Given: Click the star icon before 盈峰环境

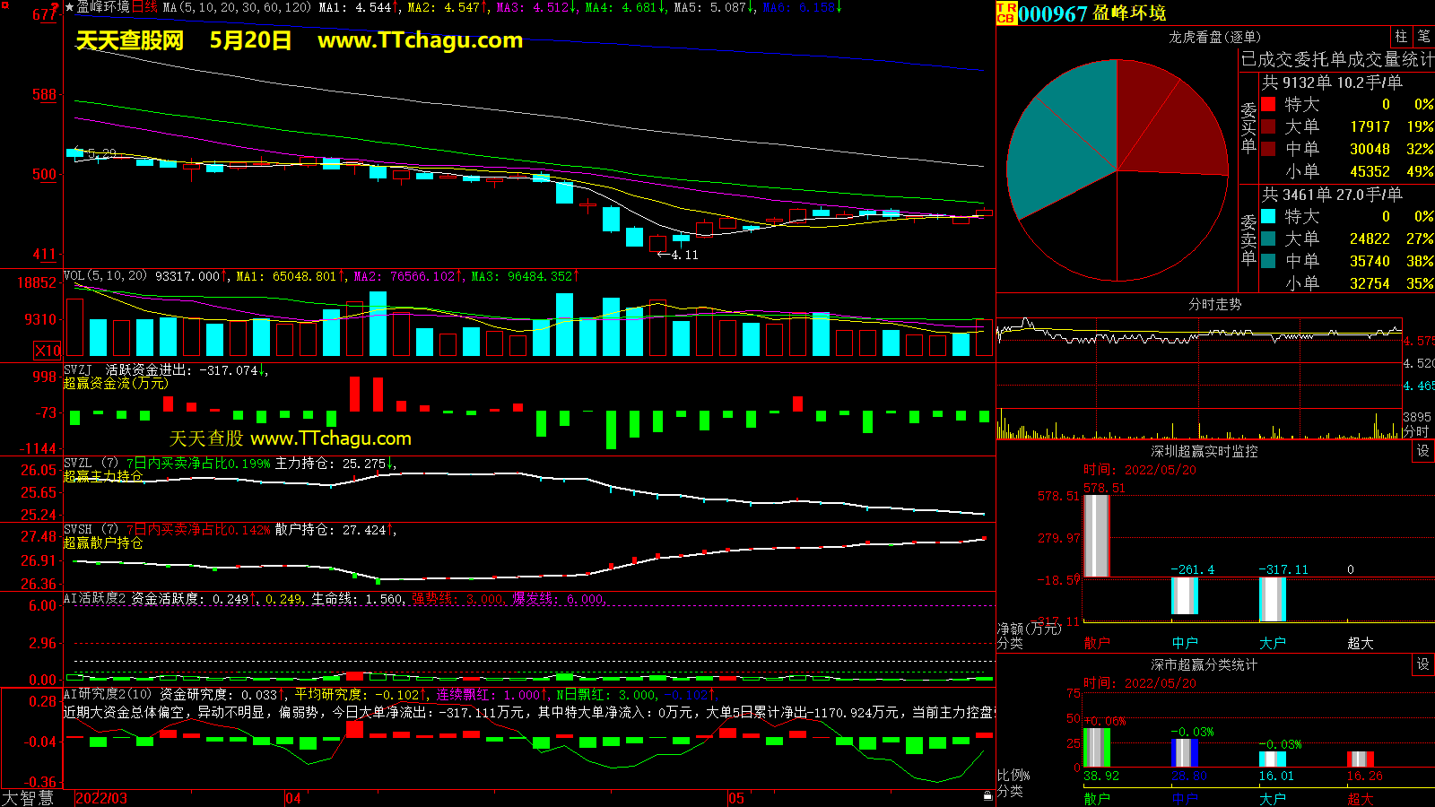Looking at the screenshot, I should (69, 7).
